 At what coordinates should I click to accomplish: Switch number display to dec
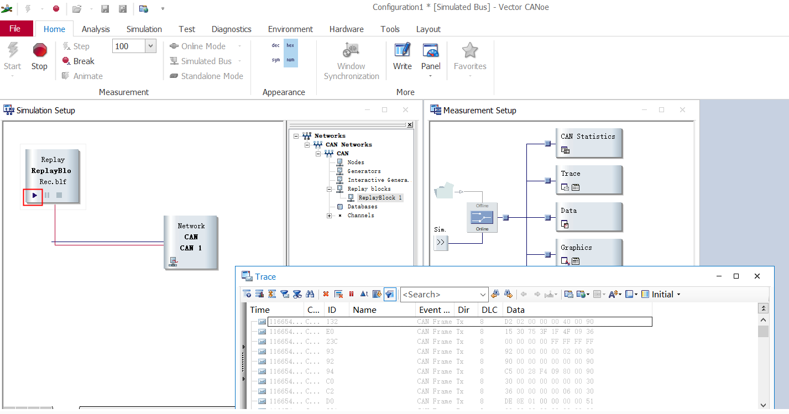275,45
